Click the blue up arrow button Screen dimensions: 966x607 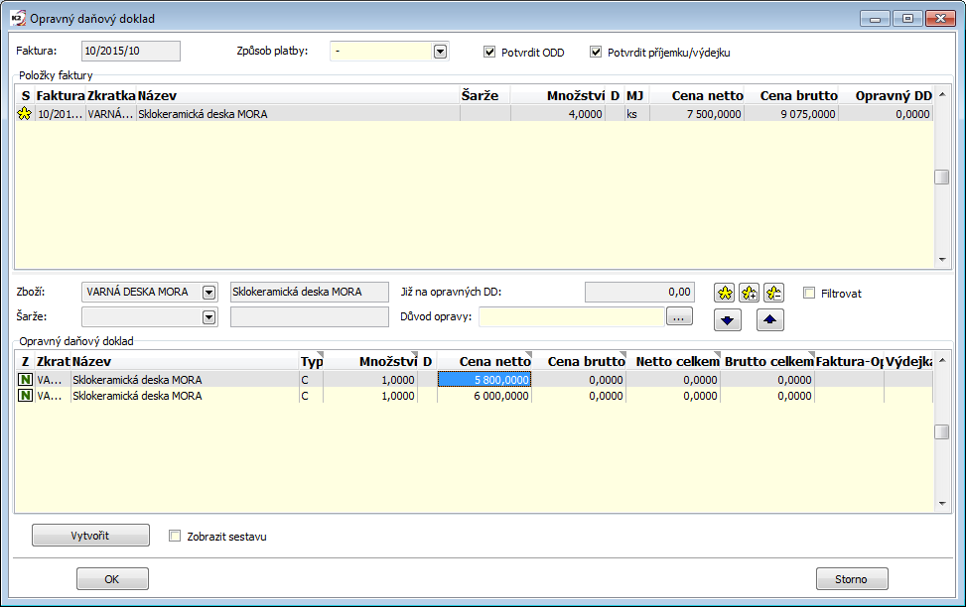(x=770, y=320)
